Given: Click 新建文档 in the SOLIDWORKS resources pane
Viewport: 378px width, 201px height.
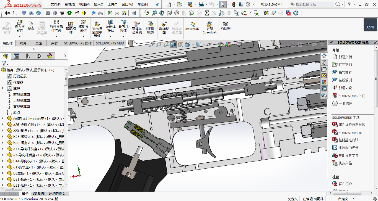Looking at the screenshot, I should [345, 57].
